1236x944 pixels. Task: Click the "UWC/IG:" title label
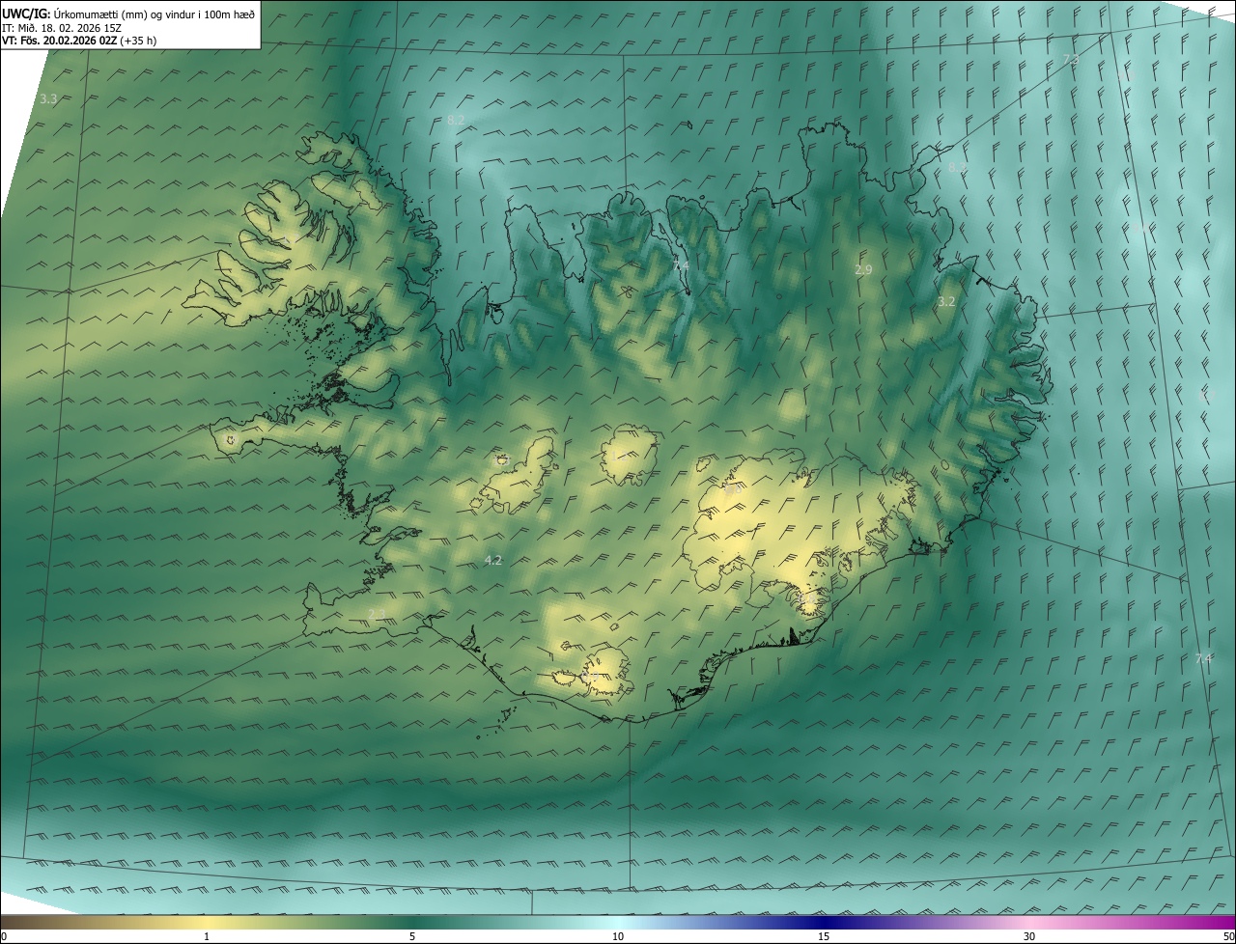coord(24,14)
